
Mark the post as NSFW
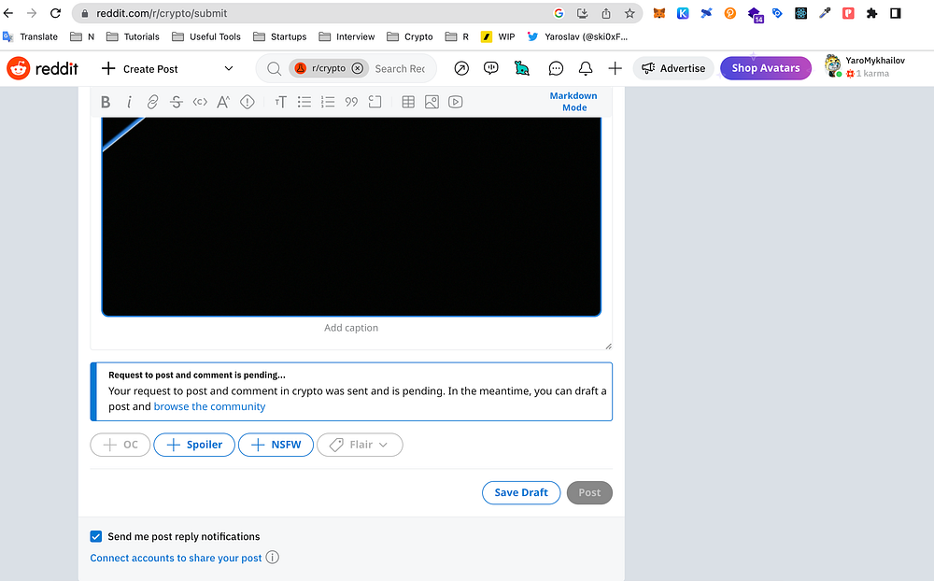(x=276, y=445)
